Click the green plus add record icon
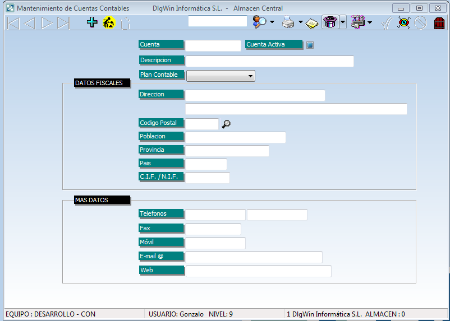 92,22
